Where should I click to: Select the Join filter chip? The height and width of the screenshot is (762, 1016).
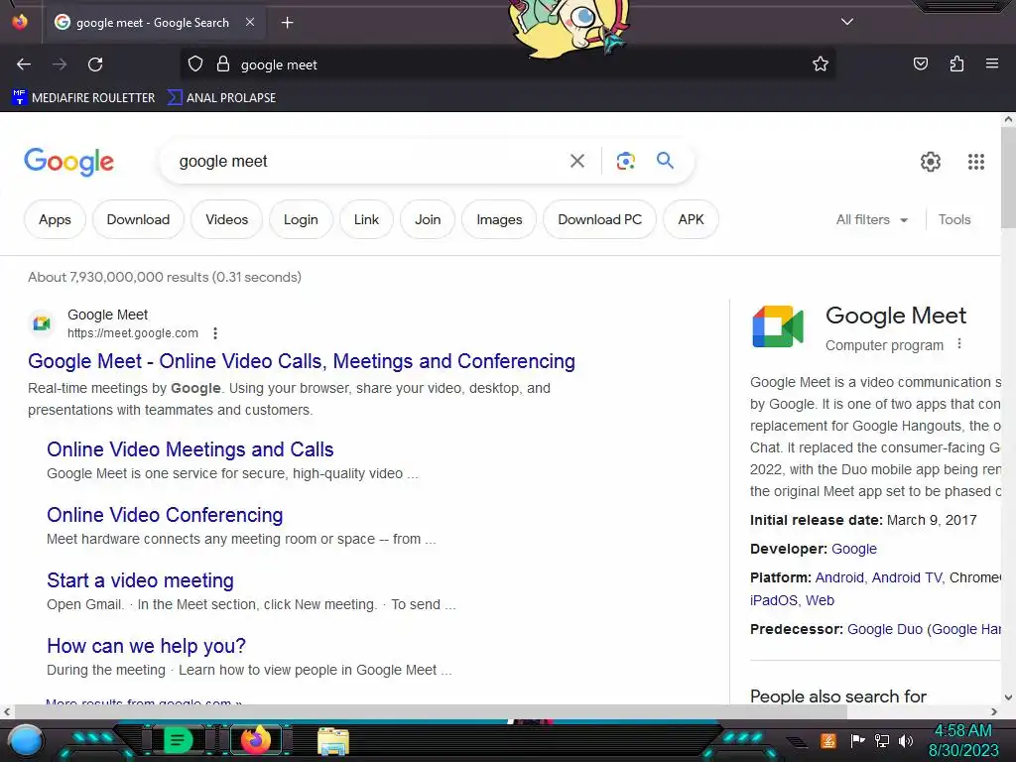point(428,219)
